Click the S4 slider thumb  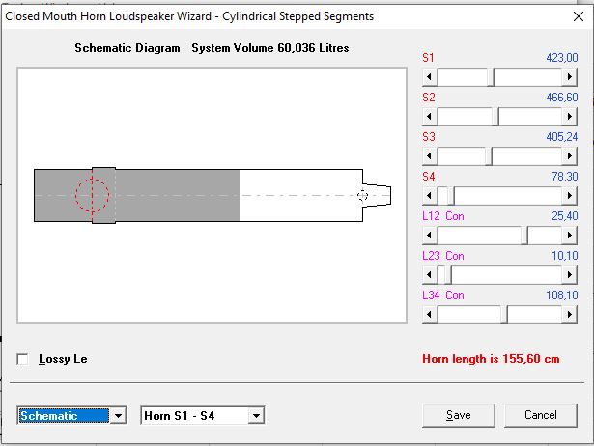[x=451, y=196]
